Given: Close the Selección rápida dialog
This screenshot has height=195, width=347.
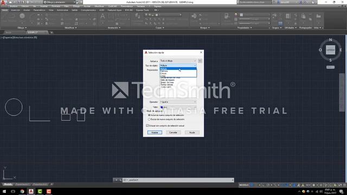Looking at the screenshot, I should 201,53.
